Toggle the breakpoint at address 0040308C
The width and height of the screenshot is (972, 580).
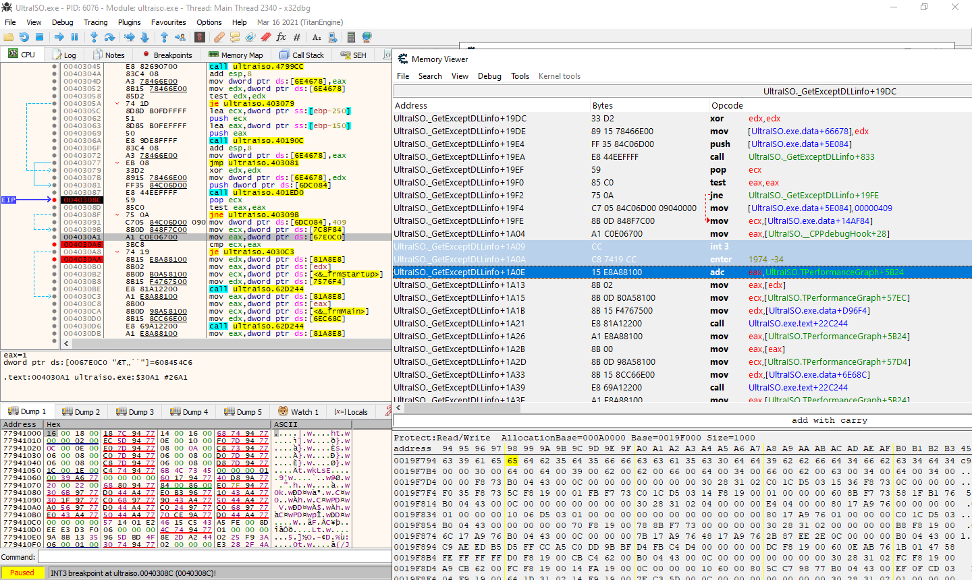[55, 200]
